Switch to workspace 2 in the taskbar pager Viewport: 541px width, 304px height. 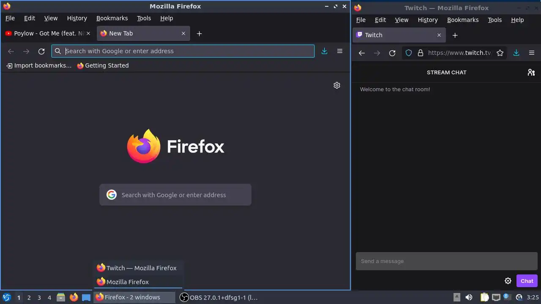pos(29,298)
